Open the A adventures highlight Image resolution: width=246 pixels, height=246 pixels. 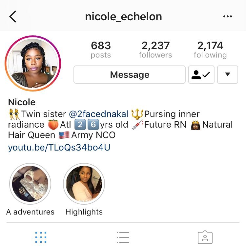point(30,184)
